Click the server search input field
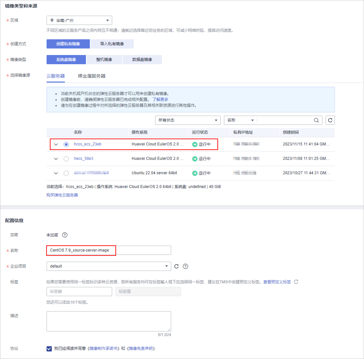The image size is (364, 359). (285, 120)
